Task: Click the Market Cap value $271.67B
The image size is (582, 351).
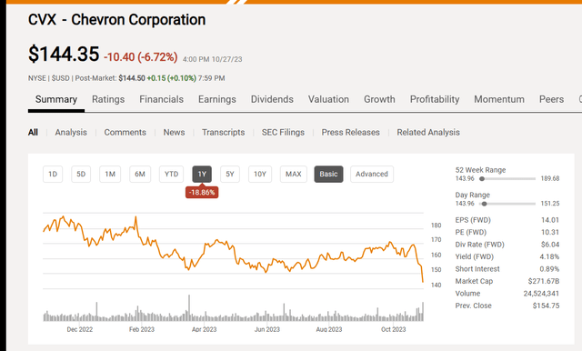Action: tap(544, 281)
